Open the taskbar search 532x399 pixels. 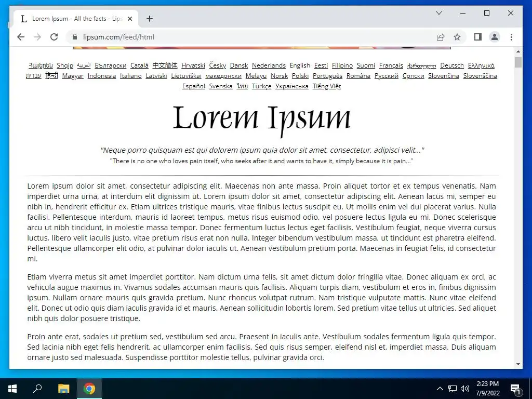37,389
